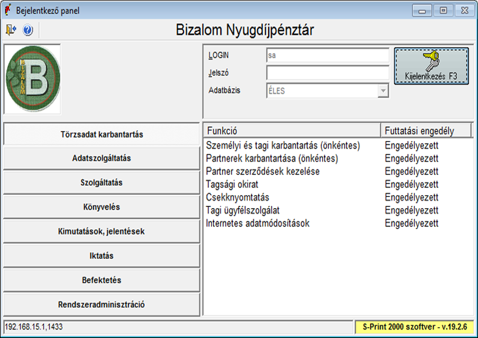Click the Kijelentkezés F3 logout button

point(431,66)
